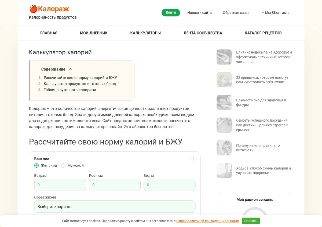Open Каталог рецептов in navigation

(263, 33)
